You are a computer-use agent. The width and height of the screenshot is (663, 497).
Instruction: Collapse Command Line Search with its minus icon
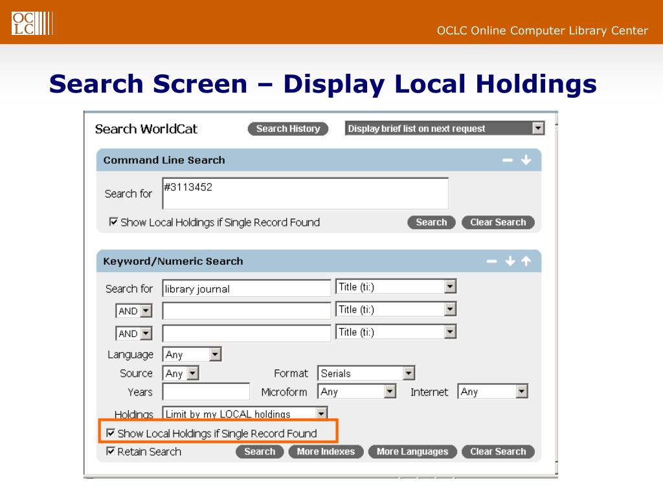(508, 160)
